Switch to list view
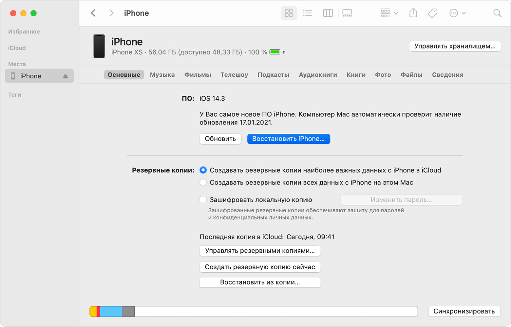 click(x=308, y=13)
